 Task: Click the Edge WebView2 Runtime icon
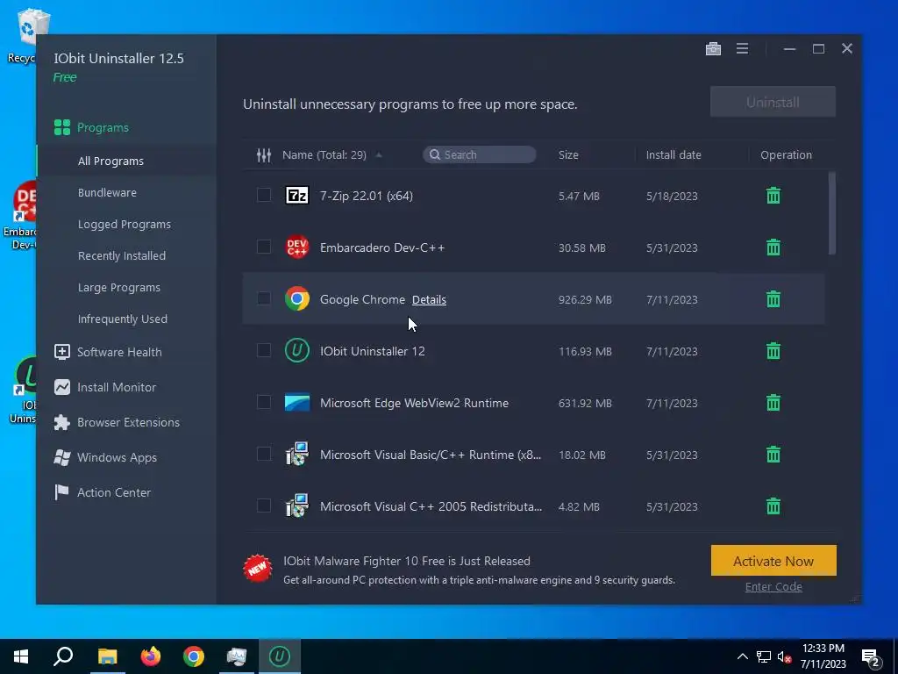coord(296,402)
